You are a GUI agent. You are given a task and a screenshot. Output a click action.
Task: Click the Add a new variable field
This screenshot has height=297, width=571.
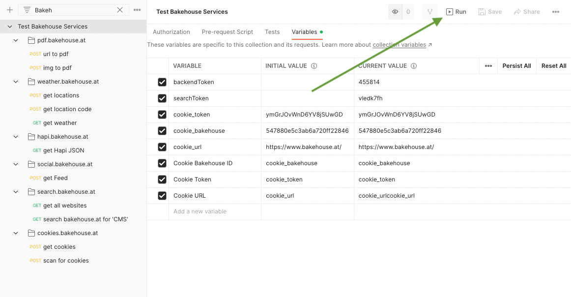point(214,211)
